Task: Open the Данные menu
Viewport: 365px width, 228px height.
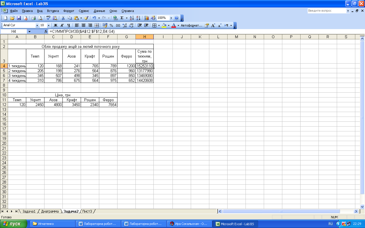Action: tap(99, 11)
